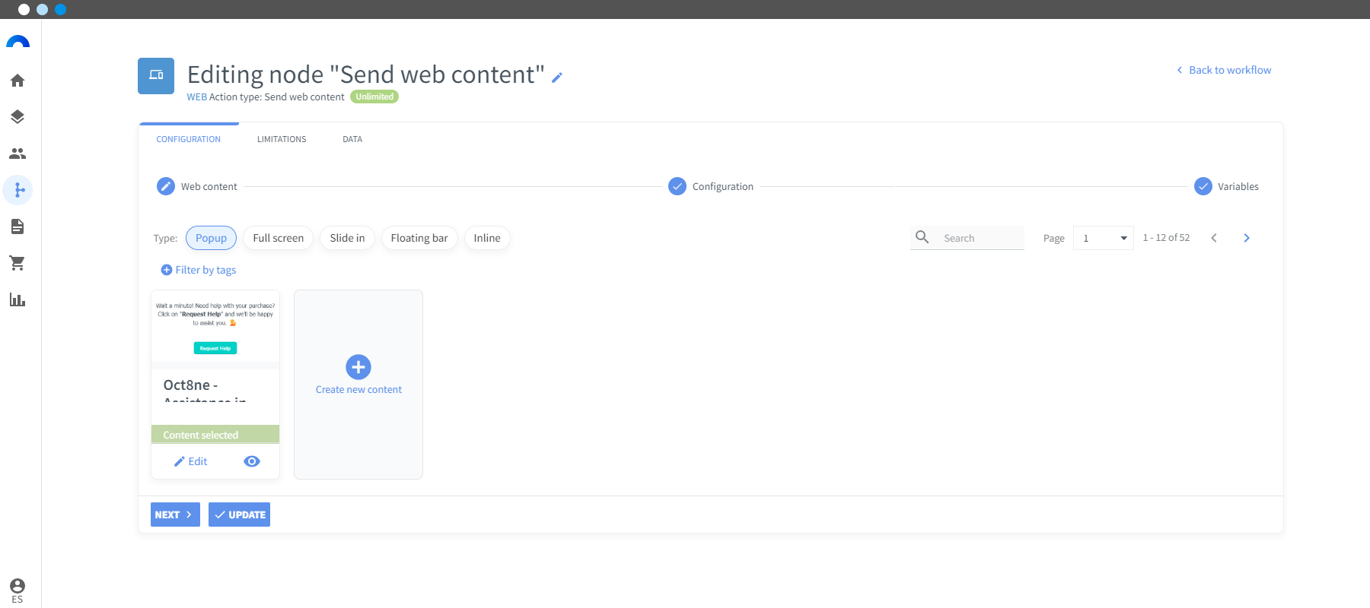
Task: Click the Oct8ne content card thumbnail
Action: (215, 327)
